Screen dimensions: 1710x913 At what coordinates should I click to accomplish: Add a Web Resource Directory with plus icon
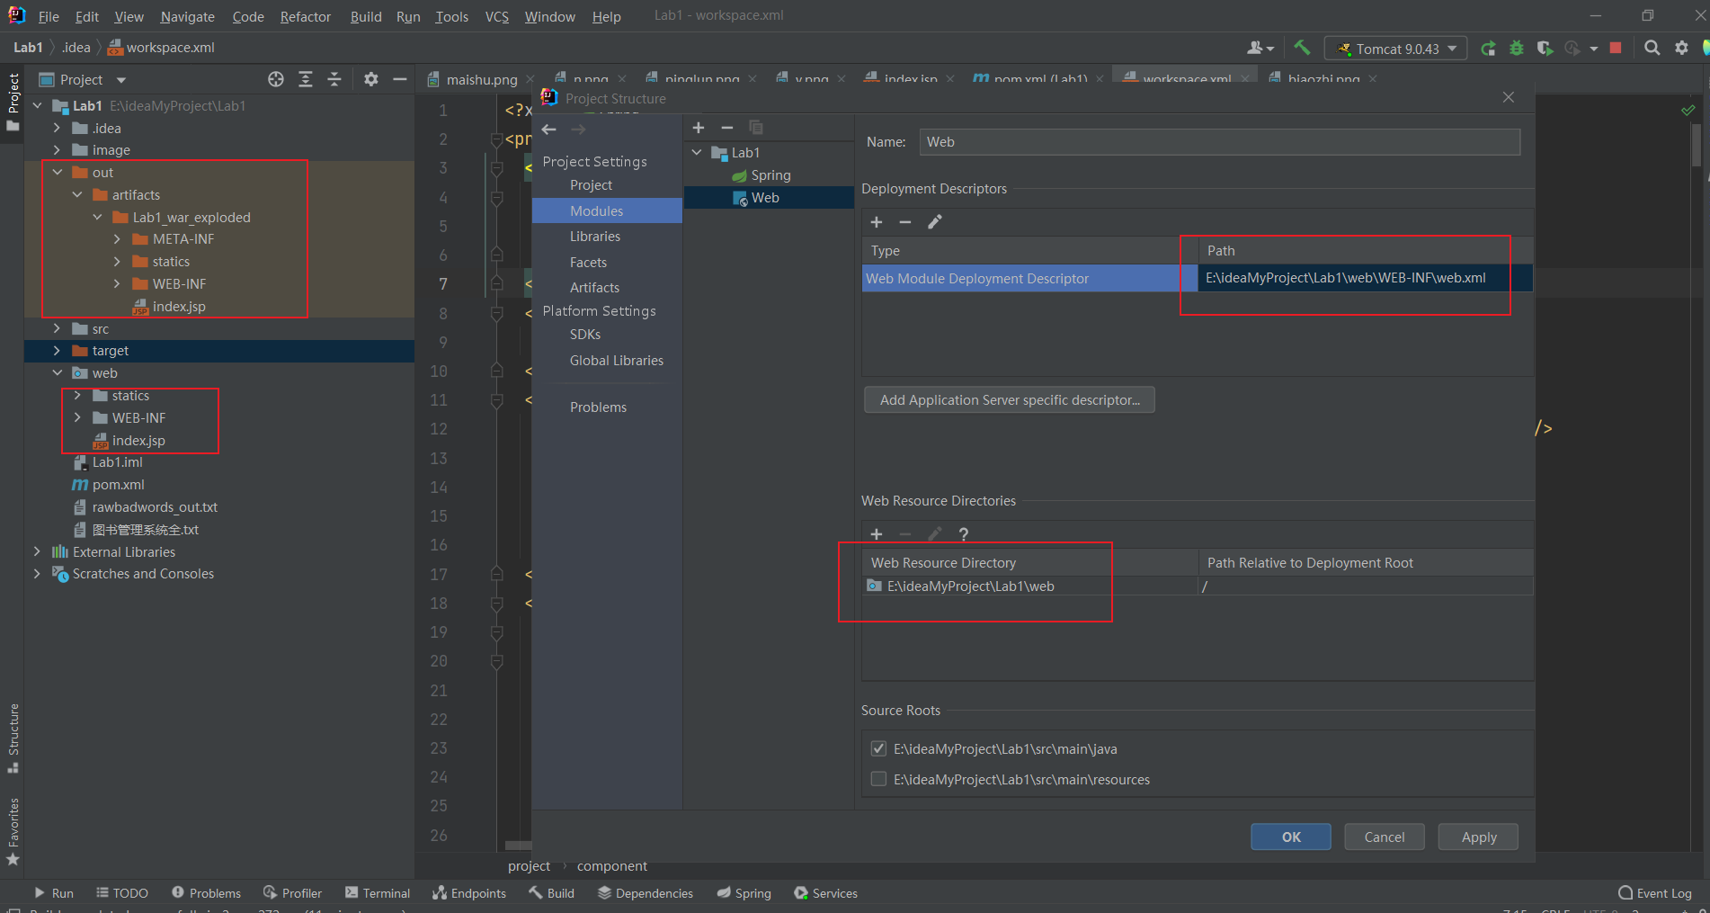pos(876,533)
